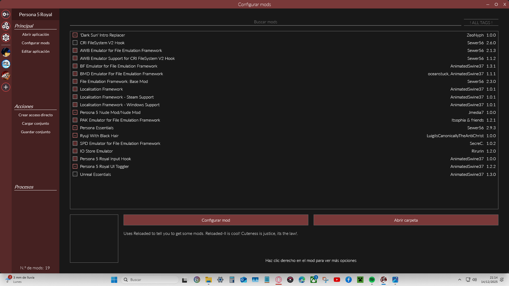This screenshot has height=286, width=509.
Task: Click author 'Itsophia & friends' text
Action: pyautogui.click(x=468, y=120)
